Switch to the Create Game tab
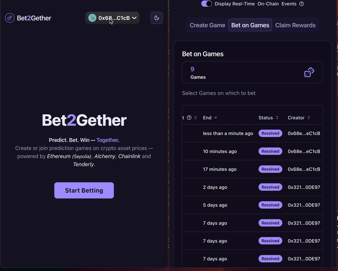338x271 pixels. pos(207,25)
